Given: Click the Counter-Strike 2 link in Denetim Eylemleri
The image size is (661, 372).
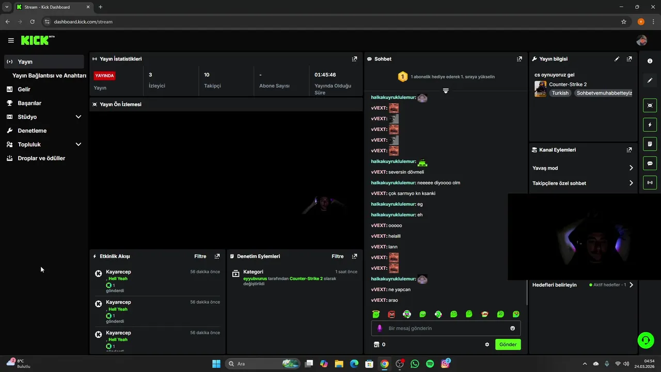Looking at the screenshot, I should (306, 278).
